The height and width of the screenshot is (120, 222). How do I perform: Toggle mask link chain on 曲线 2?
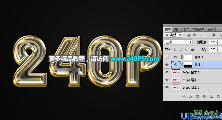(x=182, y=65)
